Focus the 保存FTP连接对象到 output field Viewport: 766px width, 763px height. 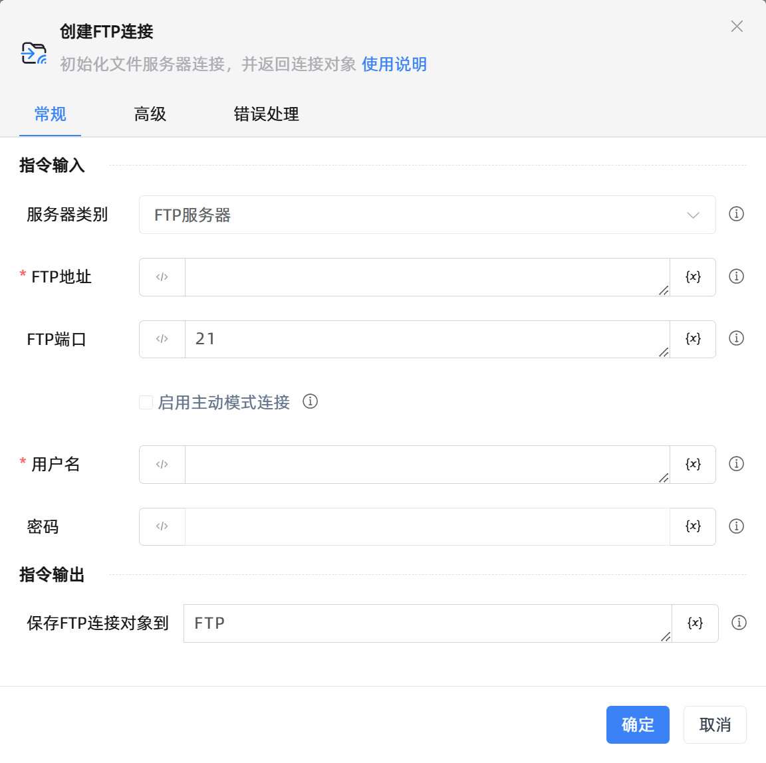click(428, 623)
